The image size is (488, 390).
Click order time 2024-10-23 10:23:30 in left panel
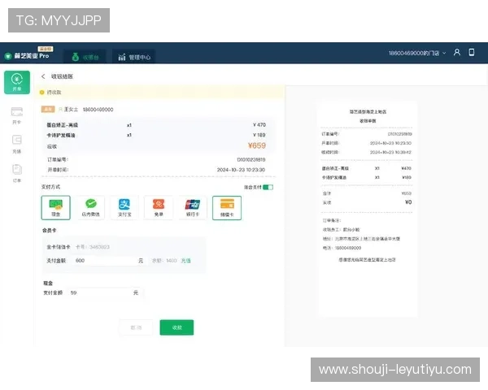(x=241, y=170)
